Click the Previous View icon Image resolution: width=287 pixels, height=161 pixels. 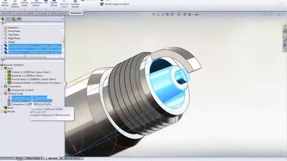162,14
